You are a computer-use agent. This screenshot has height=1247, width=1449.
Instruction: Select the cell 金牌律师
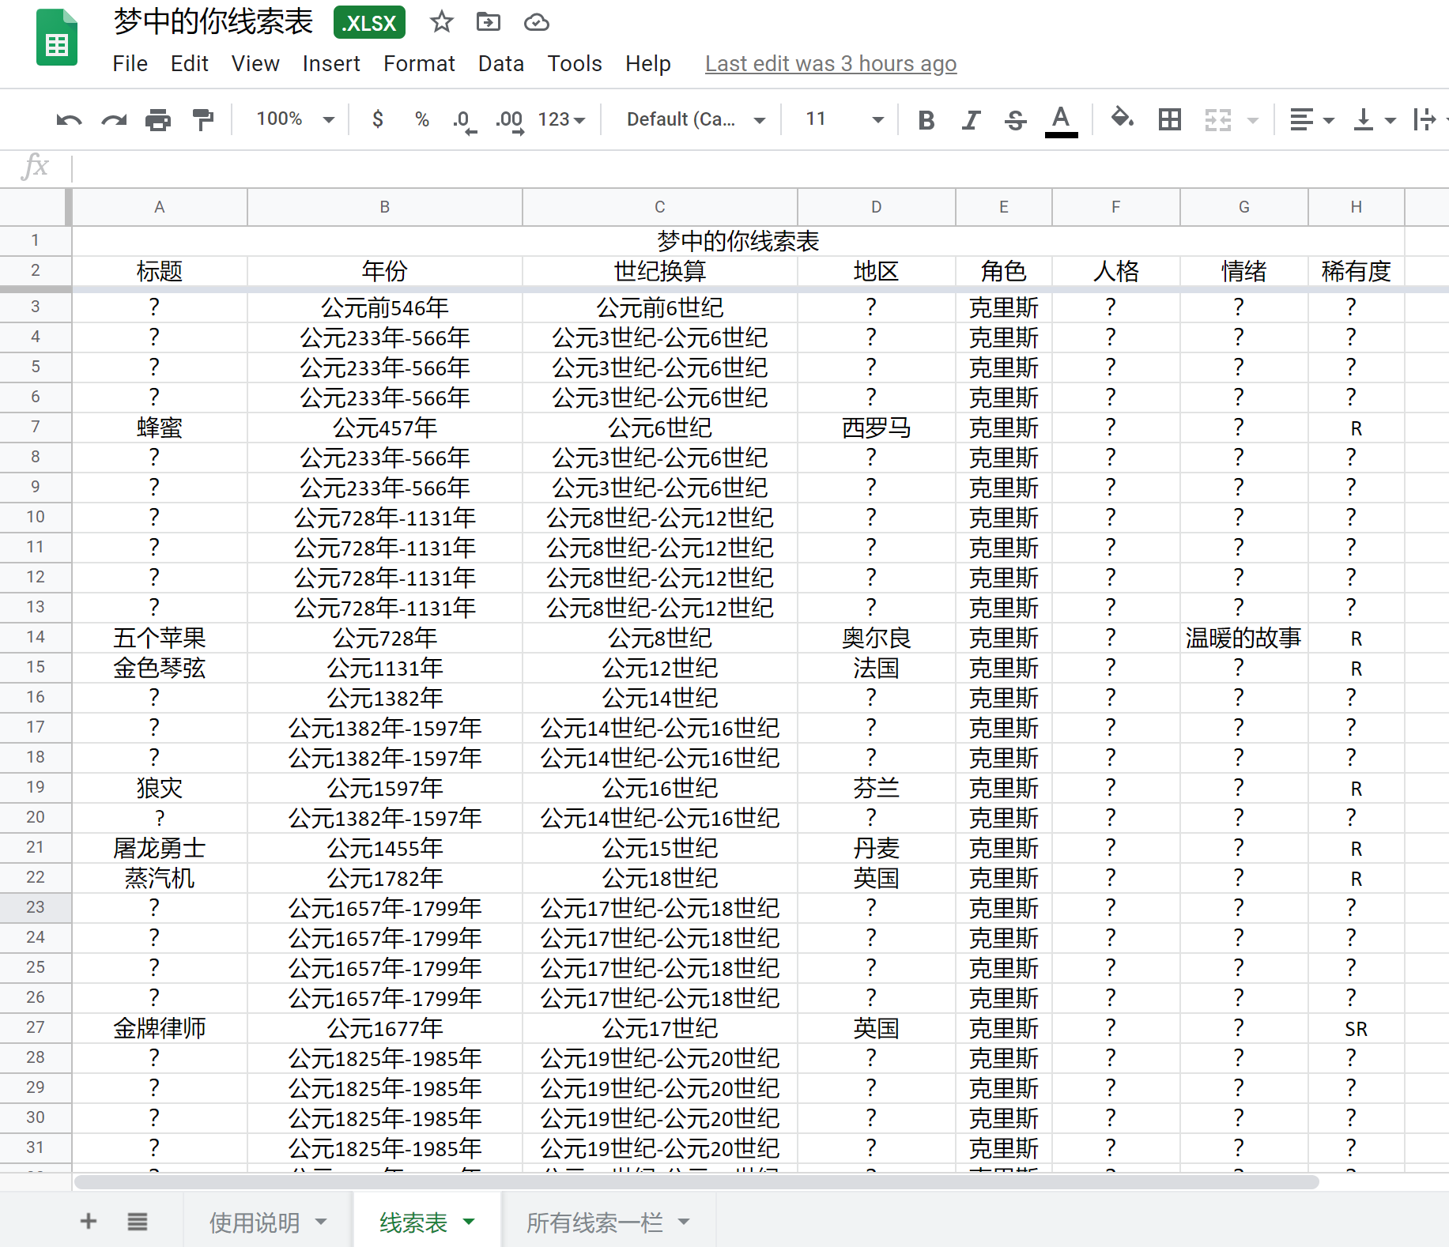pos(160,1028)
